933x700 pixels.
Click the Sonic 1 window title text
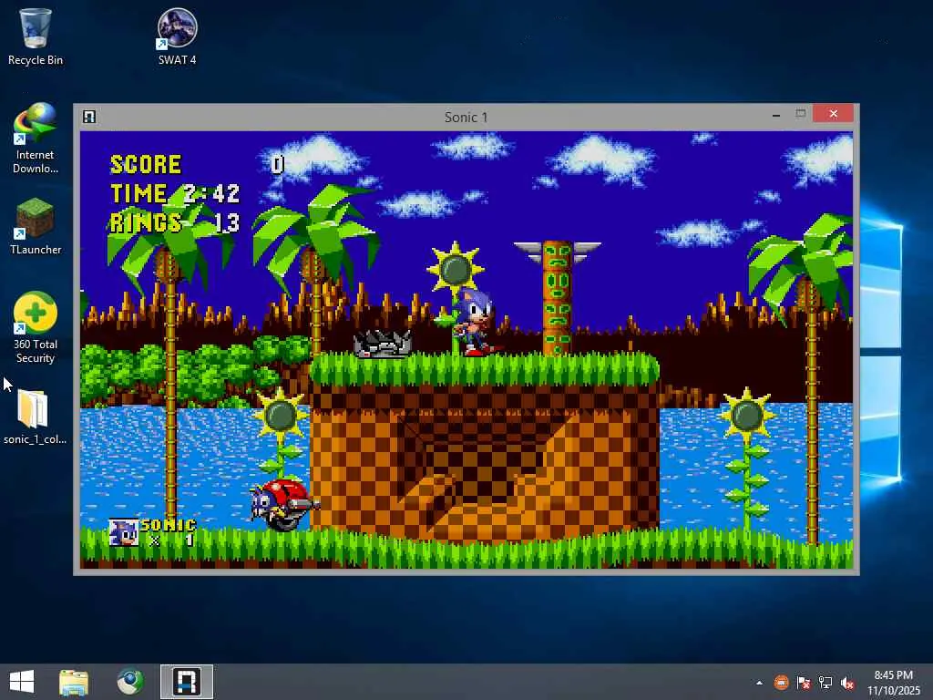tap(466, 118)
